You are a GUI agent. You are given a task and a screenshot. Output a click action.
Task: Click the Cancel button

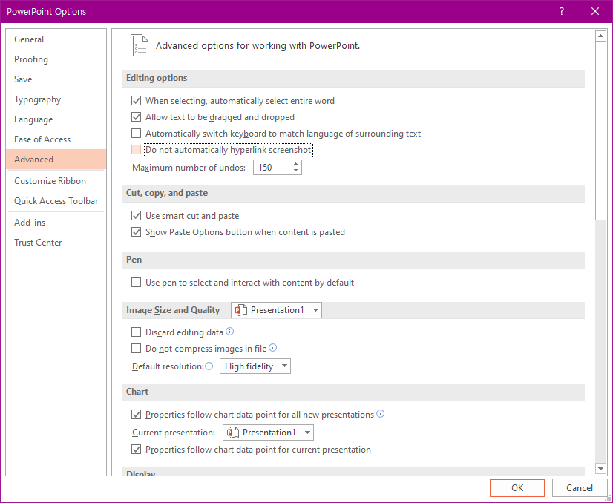(x=580, y=487)
